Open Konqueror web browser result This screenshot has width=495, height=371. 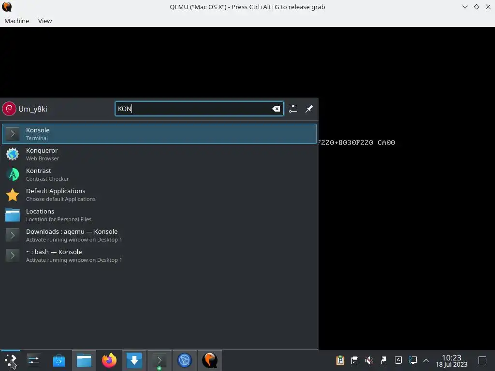coord(159,154)
